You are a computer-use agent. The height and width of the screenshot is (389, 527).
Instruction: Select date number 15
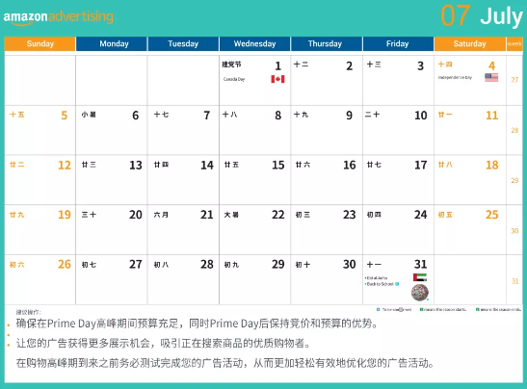(x=278, y=166)
